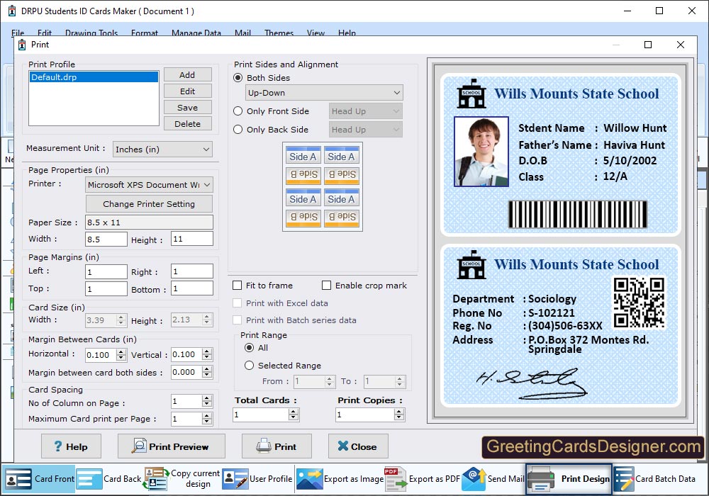Click the Bottom margin input field

[192, 288]
